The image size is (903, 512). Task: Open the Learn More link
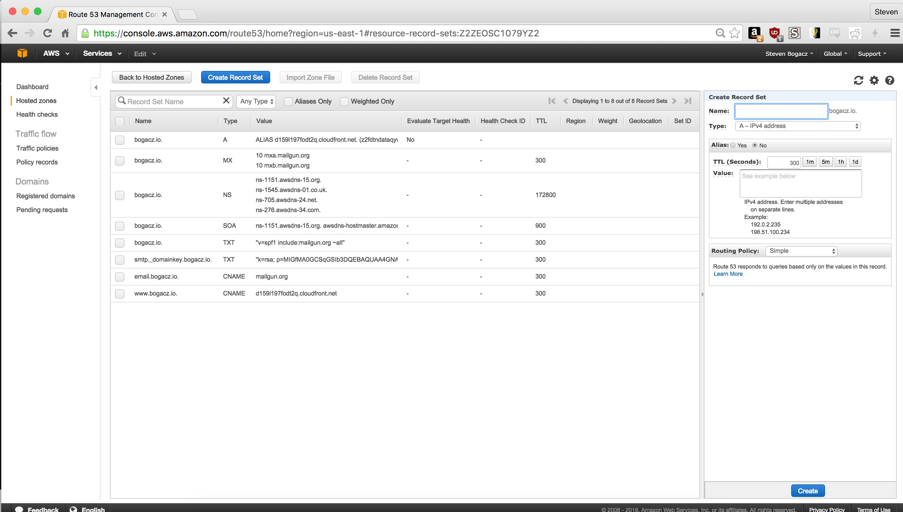coord(728,274)
